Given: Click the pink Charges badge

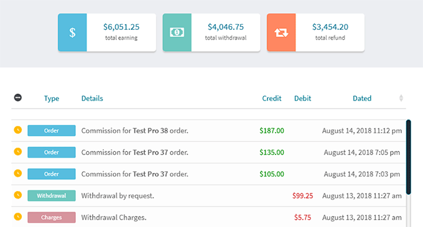Looking at the screenshot, I should pyautogui.click(x=52, y=217).
